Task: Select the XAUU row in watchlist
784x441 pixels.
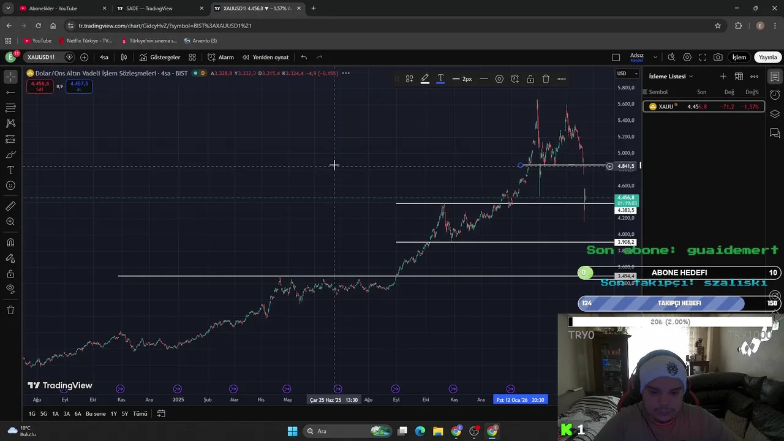Action: pyautogui.click(x=704, y=107)
